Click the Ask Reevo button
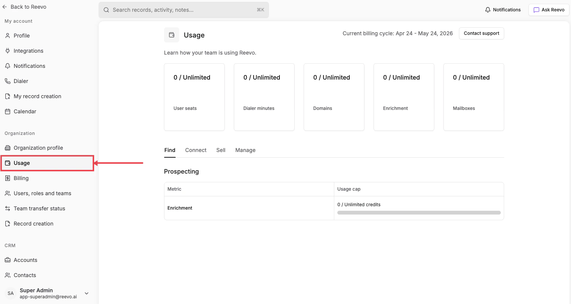 point(549,10)
